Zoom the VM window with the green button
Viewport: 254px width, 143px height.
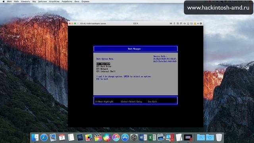click(75, 23)
